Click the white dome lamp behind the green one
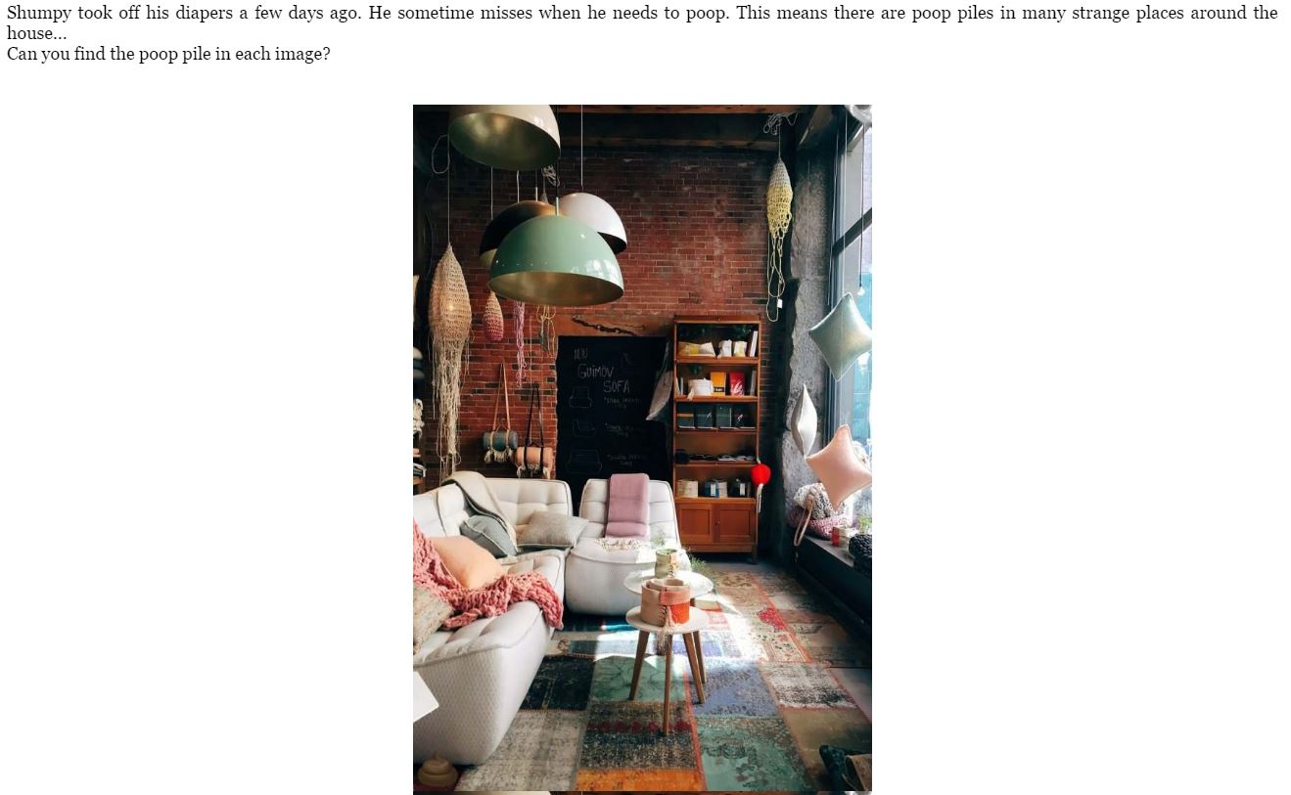The height and width of the screenshot is (795, 1291). 593,219
